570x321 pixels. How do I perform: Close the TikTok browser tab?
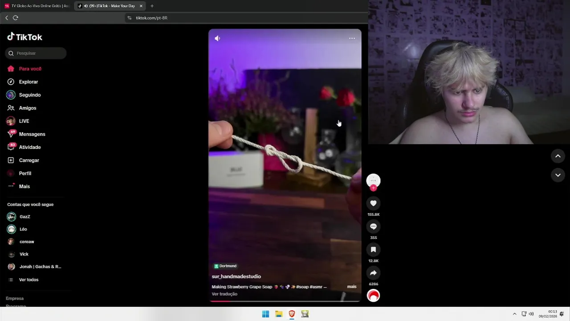pyautogui.click(x=141, y=6)
